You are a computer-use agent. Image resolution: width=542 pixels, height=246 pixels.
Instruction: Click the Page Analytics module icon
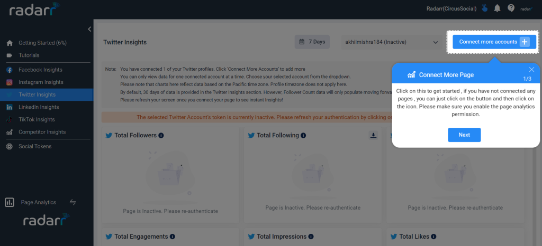tap(10, 202)
